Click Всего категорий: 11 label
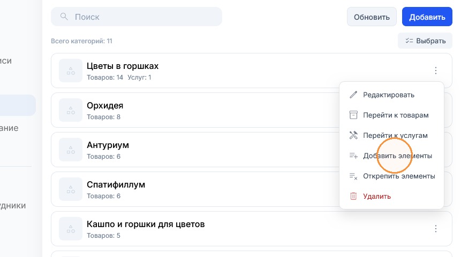461x257 pixels. click(x=81, y=41)
